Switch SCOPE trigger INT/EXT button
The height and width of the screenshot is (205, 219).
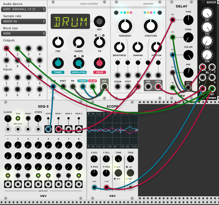point(130,173)
